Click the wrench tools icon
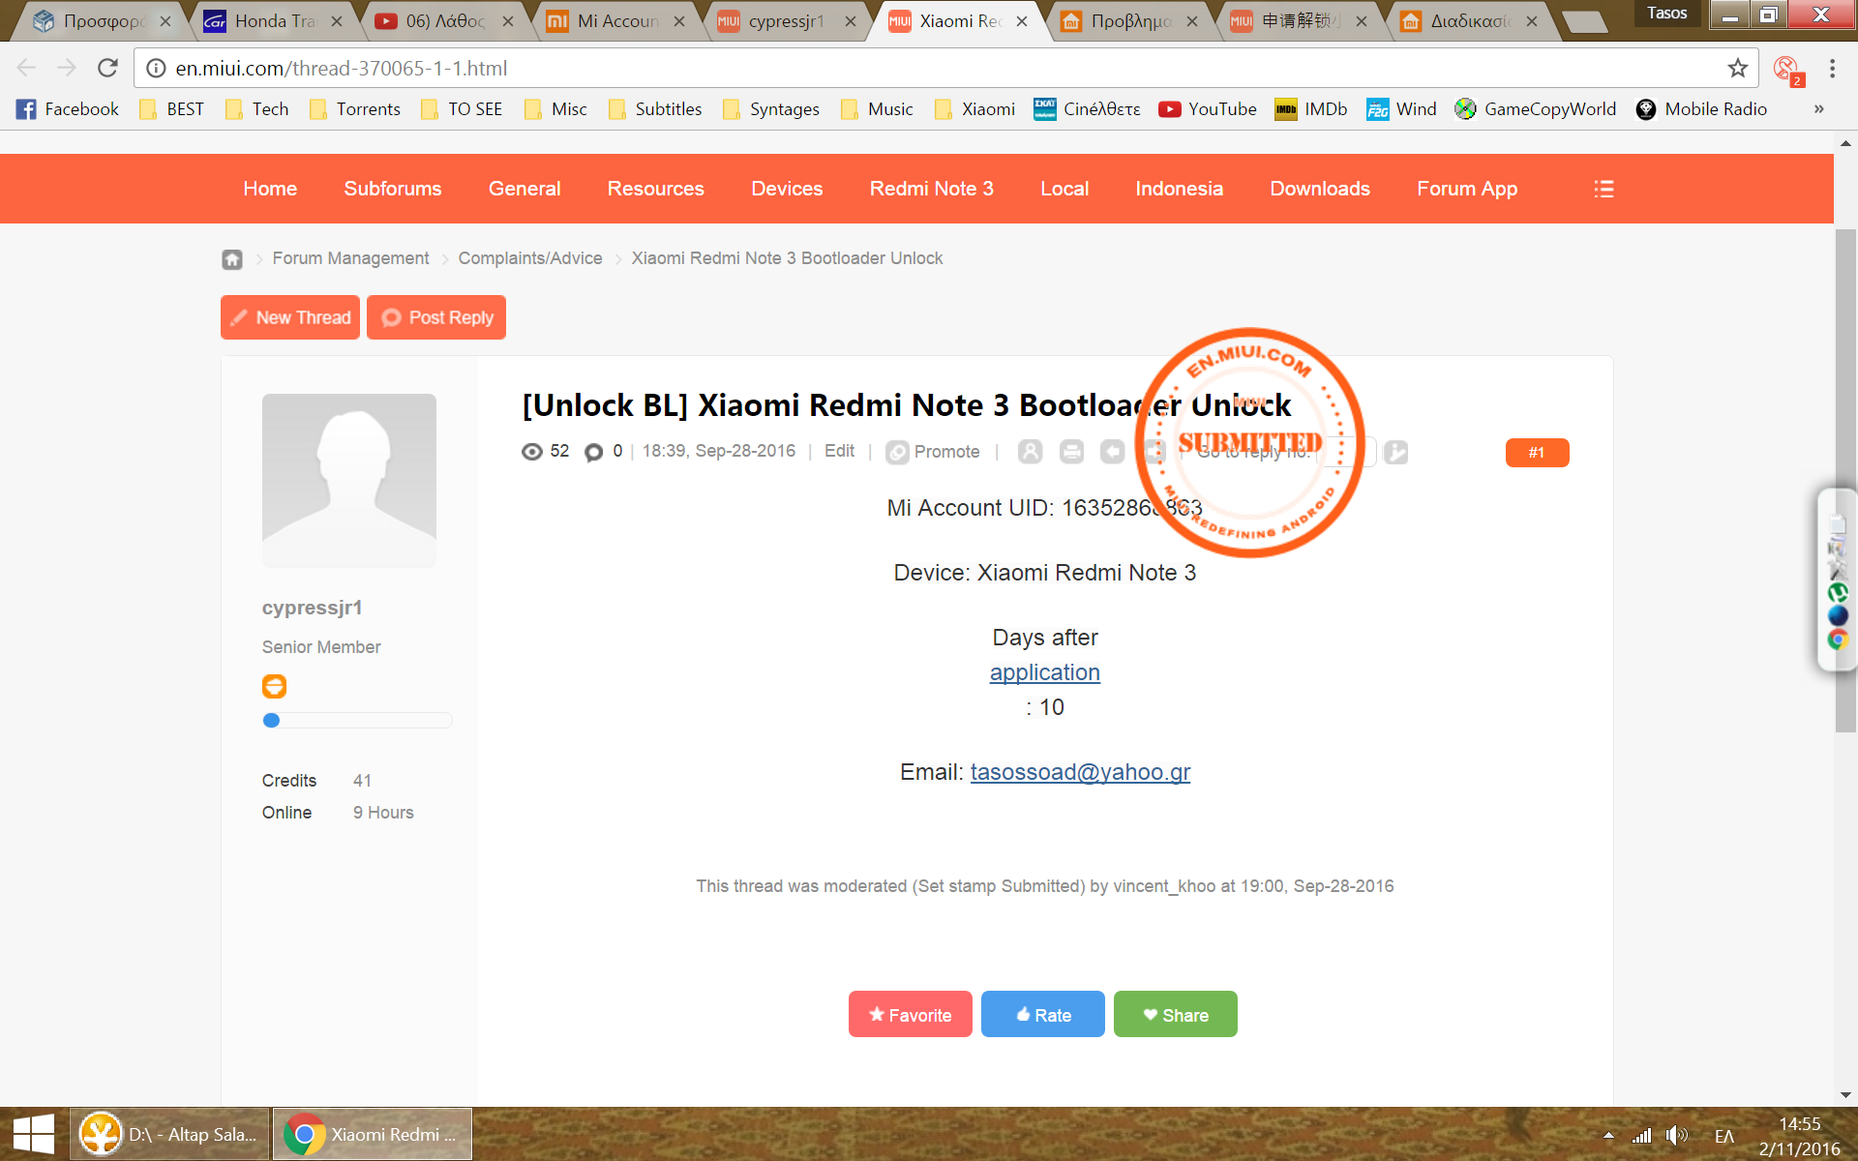This screenshot has width=1858, height=1161. [1395, 452]
